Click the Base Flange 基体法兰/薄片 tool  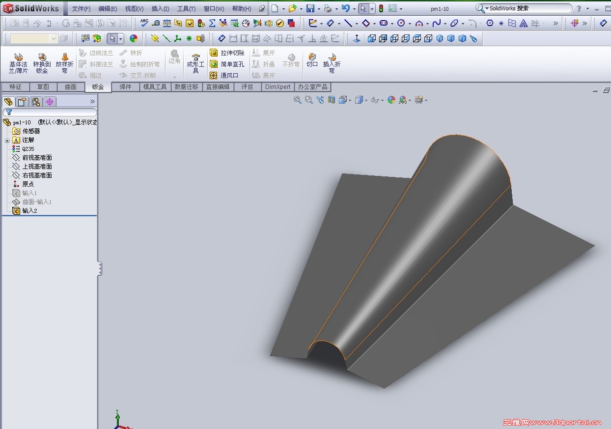(18, 63)
